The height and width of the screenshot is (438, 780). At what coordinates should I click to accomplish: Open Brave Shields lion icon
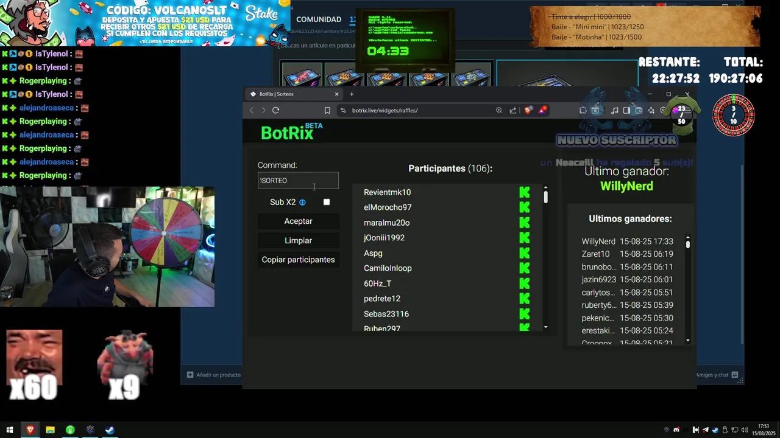pyautogui.click(x=528, y=110)
